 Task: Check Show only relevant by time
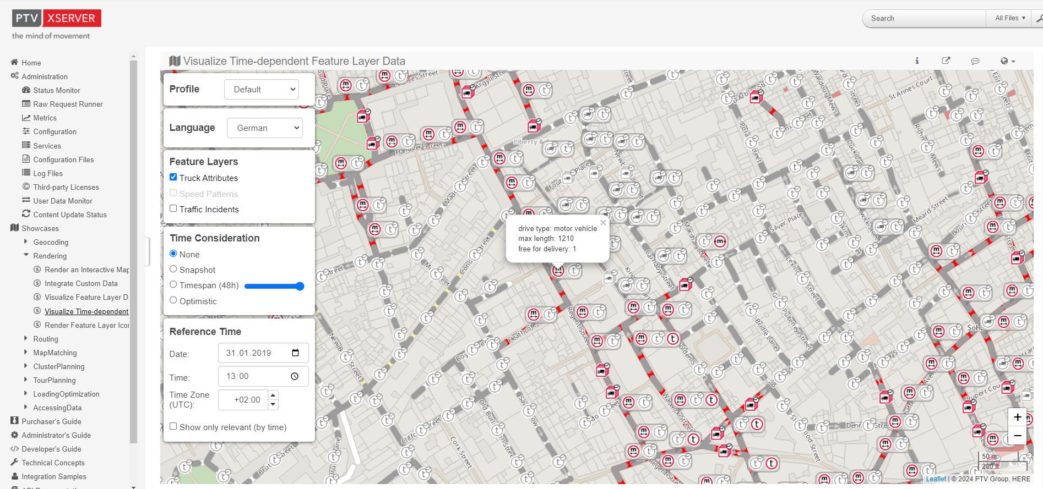(x=173, y=426)
